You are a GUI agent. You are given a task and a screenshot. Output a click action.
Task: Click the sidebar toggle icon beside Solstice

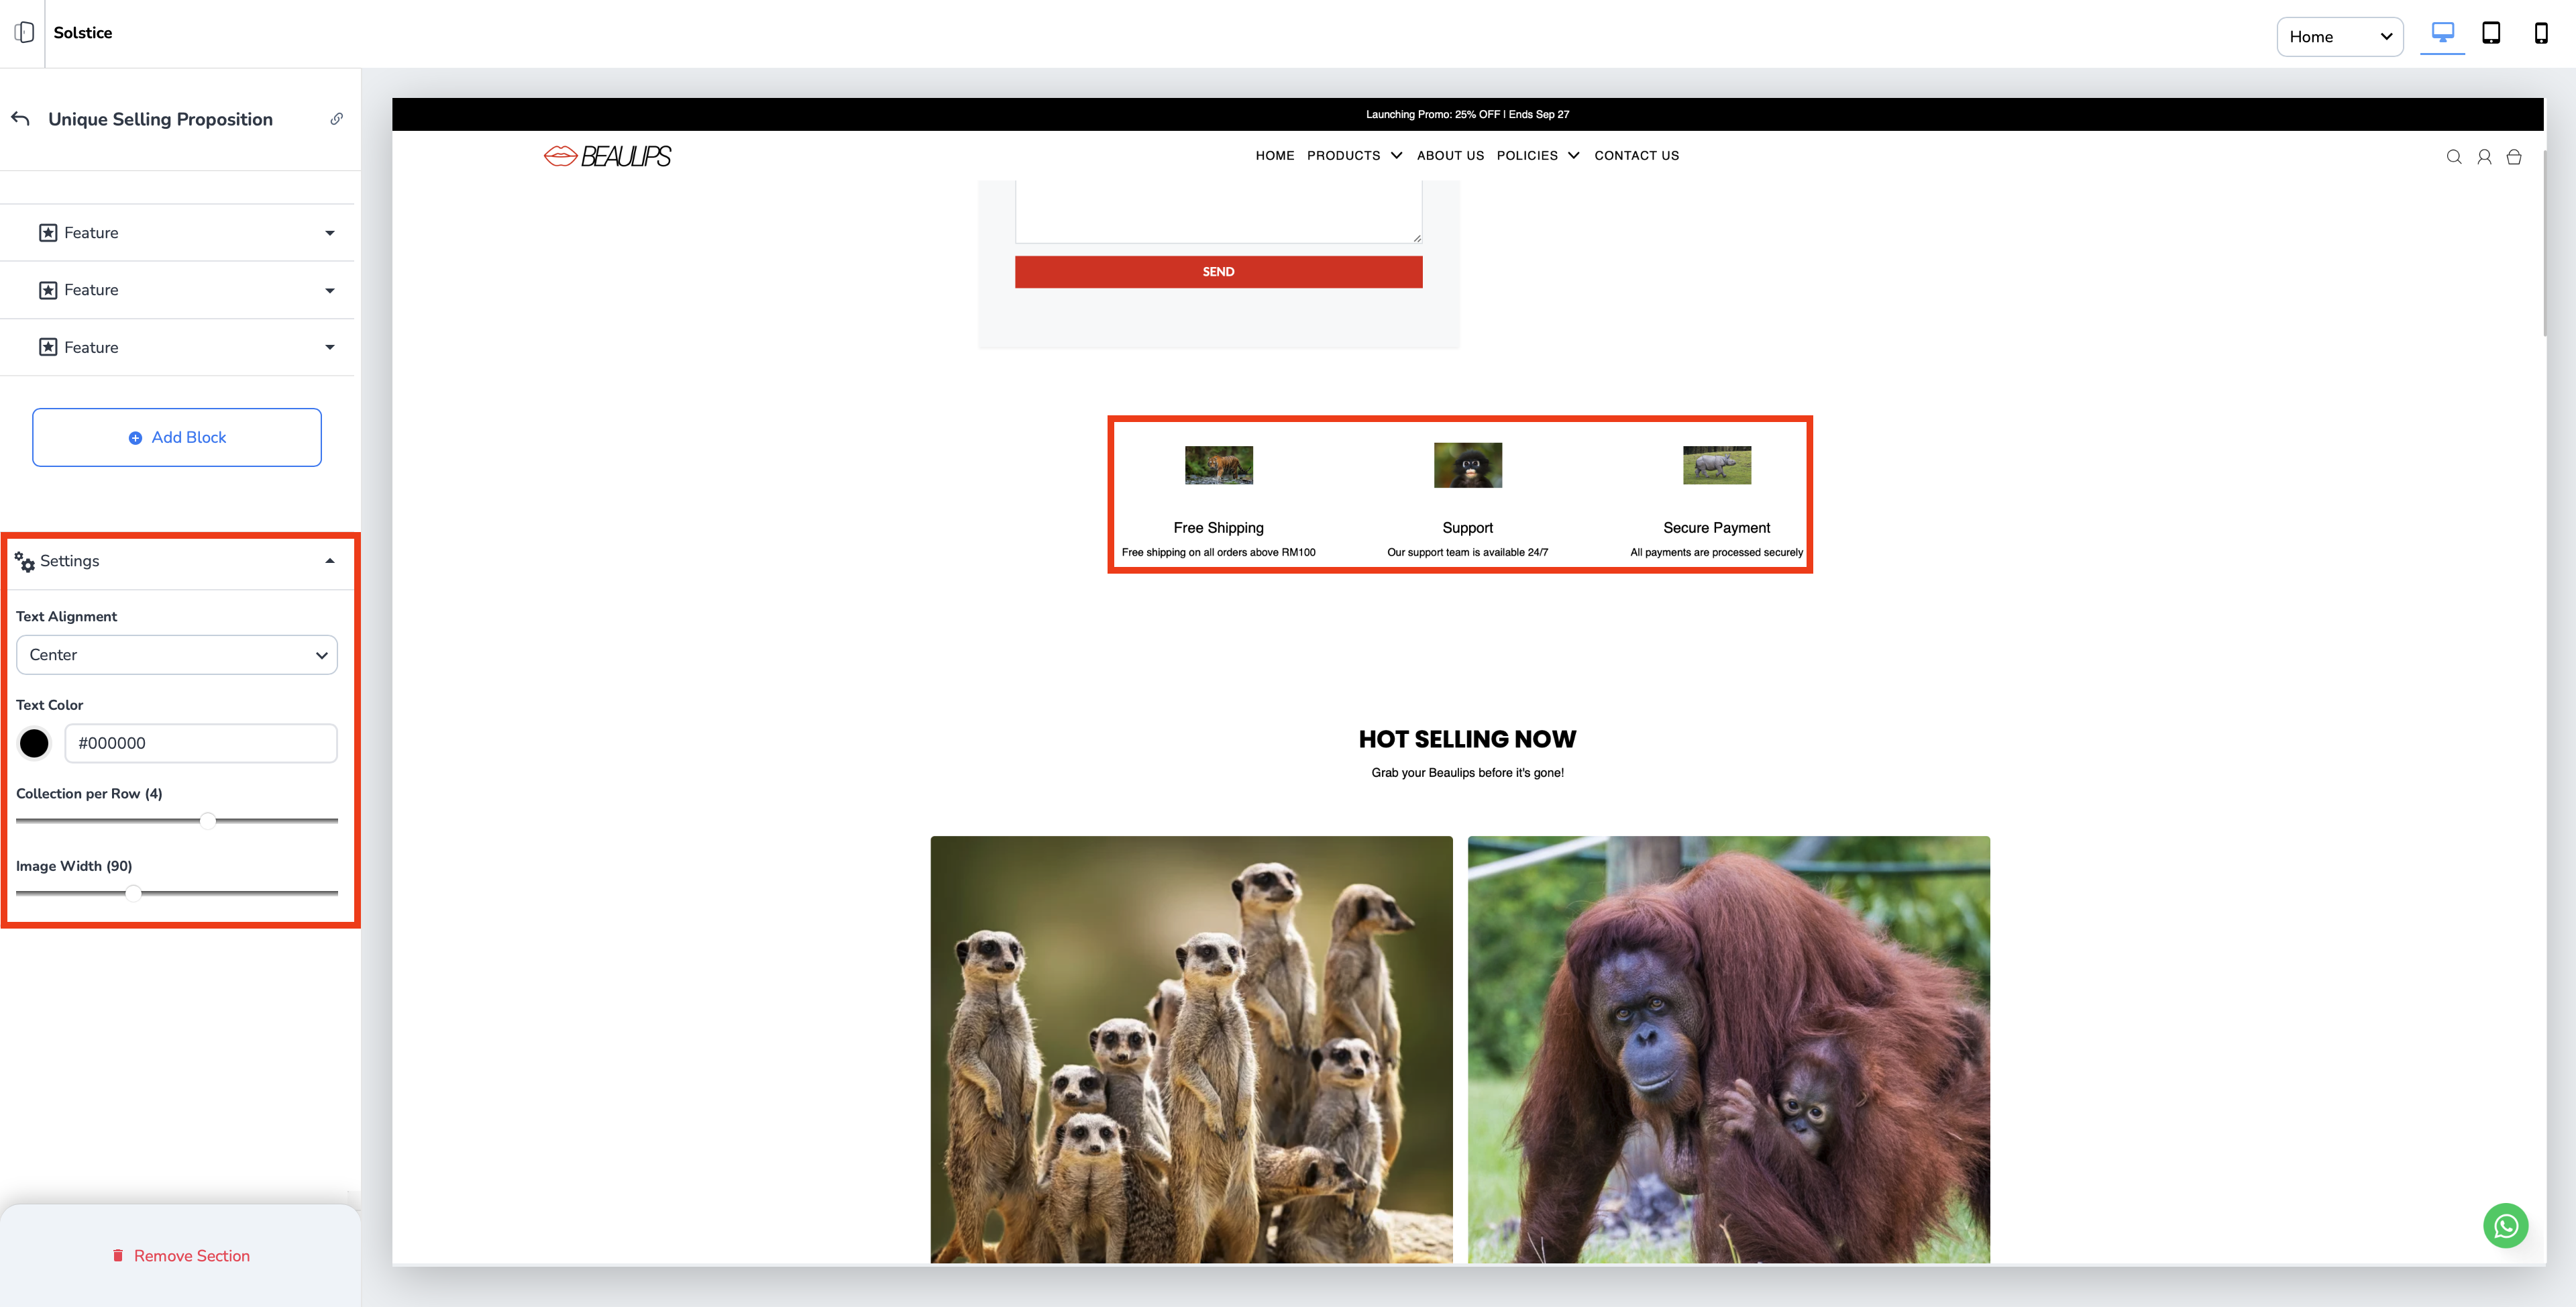click(24, 33)
